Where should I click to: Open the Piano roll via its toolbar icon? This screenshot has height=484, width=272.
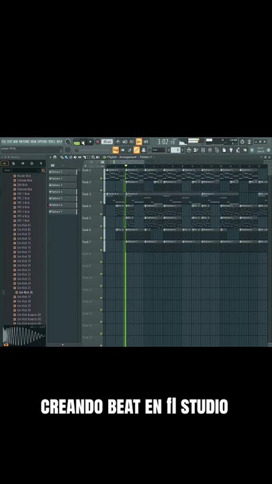click(x=195, y=150)
